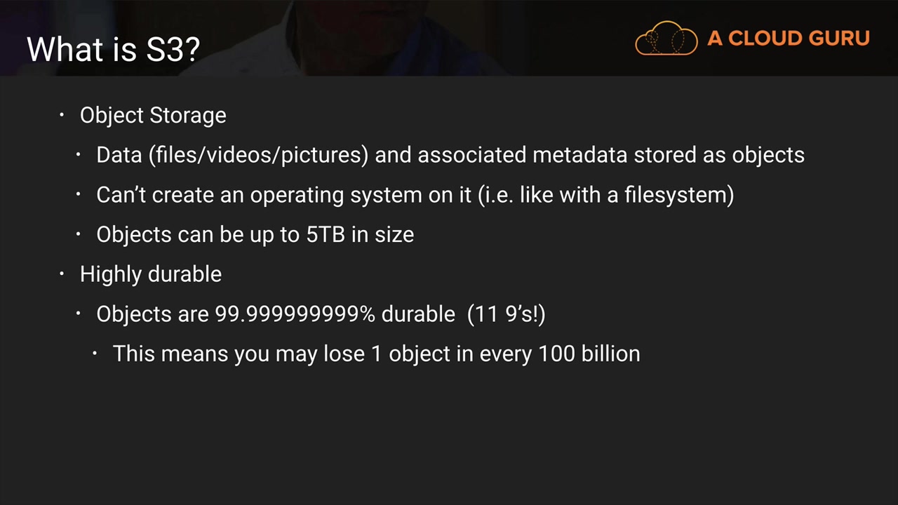Select the "Object Storage" bullet text
This screenshot has width=898, height=505.
(153, 115)
